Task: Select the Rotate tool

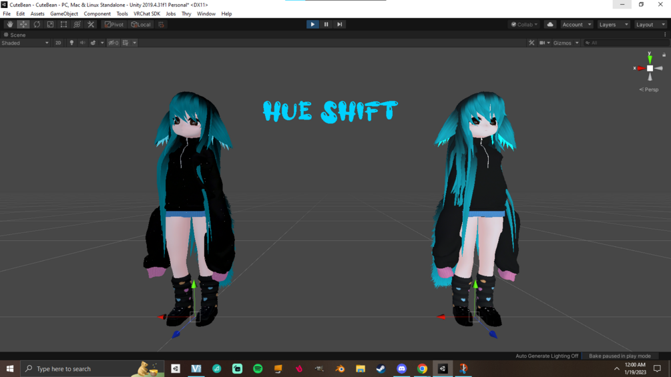Action: [37, 25]
